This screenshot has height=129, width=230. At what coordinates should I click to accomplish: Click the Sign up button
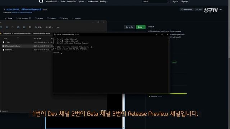point(184,1)
